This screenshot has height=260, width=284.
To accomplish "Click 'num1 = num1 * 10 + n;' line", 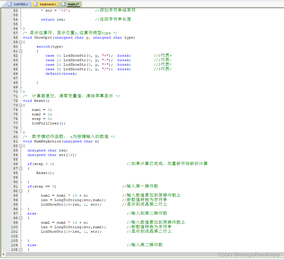I will tap(64, 195).
